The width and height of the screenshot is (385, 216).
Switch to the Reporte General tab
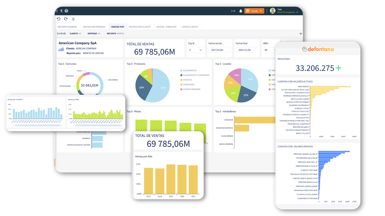point(67,27)
